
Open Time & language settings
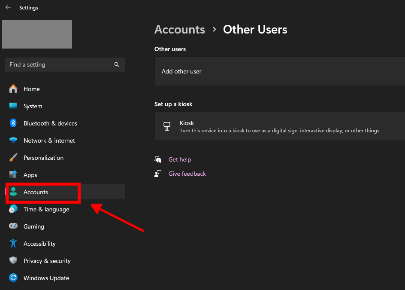coord(46,209)
